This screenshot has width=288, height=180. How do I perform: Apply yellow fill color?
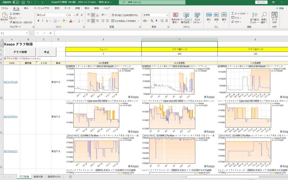(63, 21)
